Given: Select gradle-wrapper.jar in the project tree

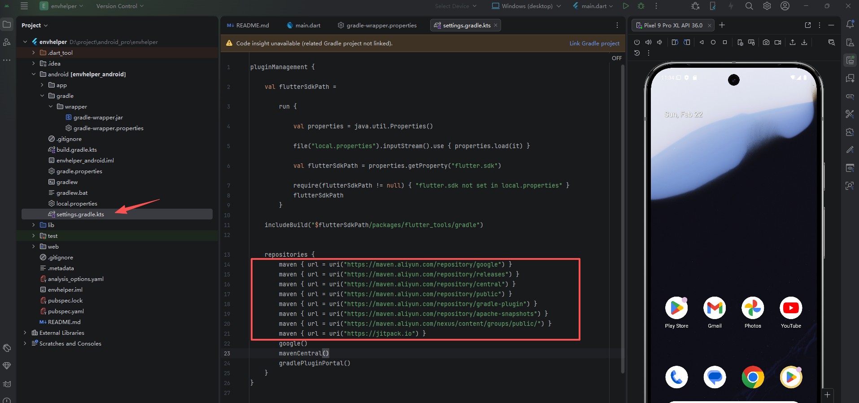Looking at the screenshot, I should (98, 117).
